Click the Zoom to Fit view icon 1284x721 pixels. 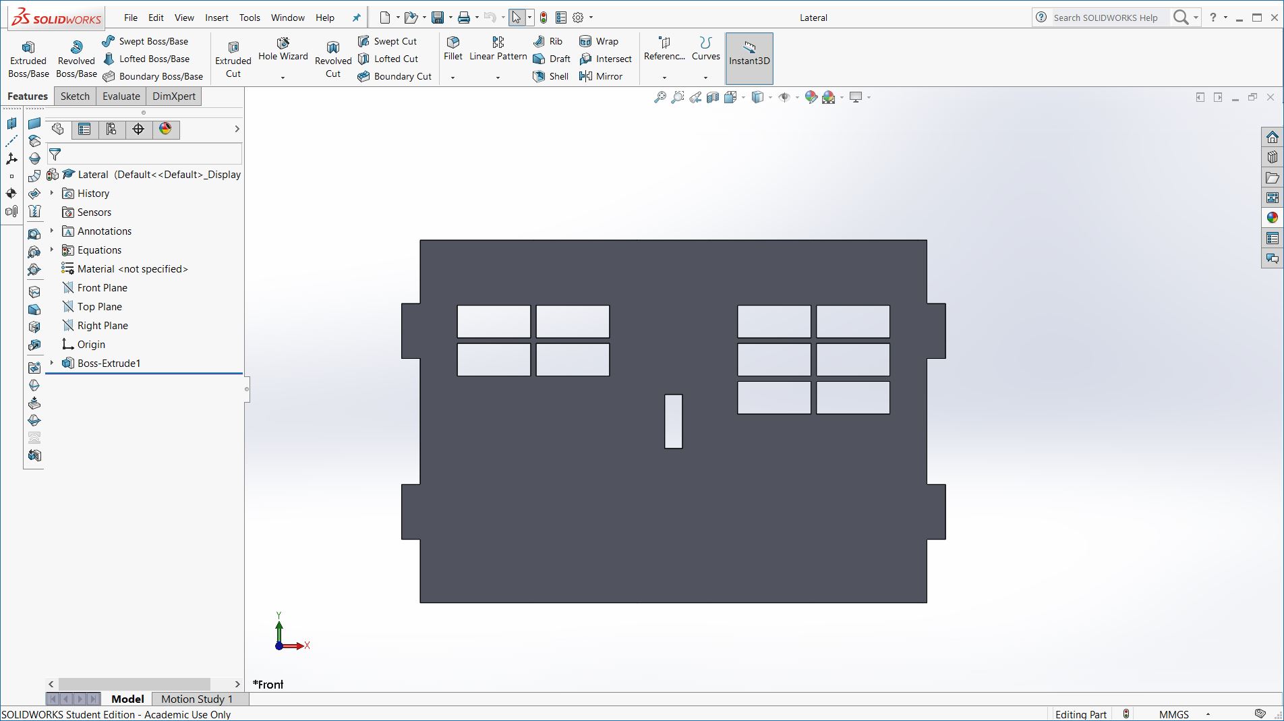(660, 98)
